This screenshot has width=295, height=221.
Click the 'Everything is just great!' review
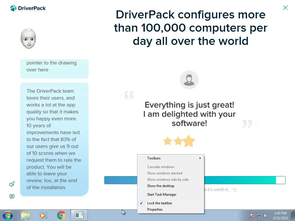(x=189, y=114)
